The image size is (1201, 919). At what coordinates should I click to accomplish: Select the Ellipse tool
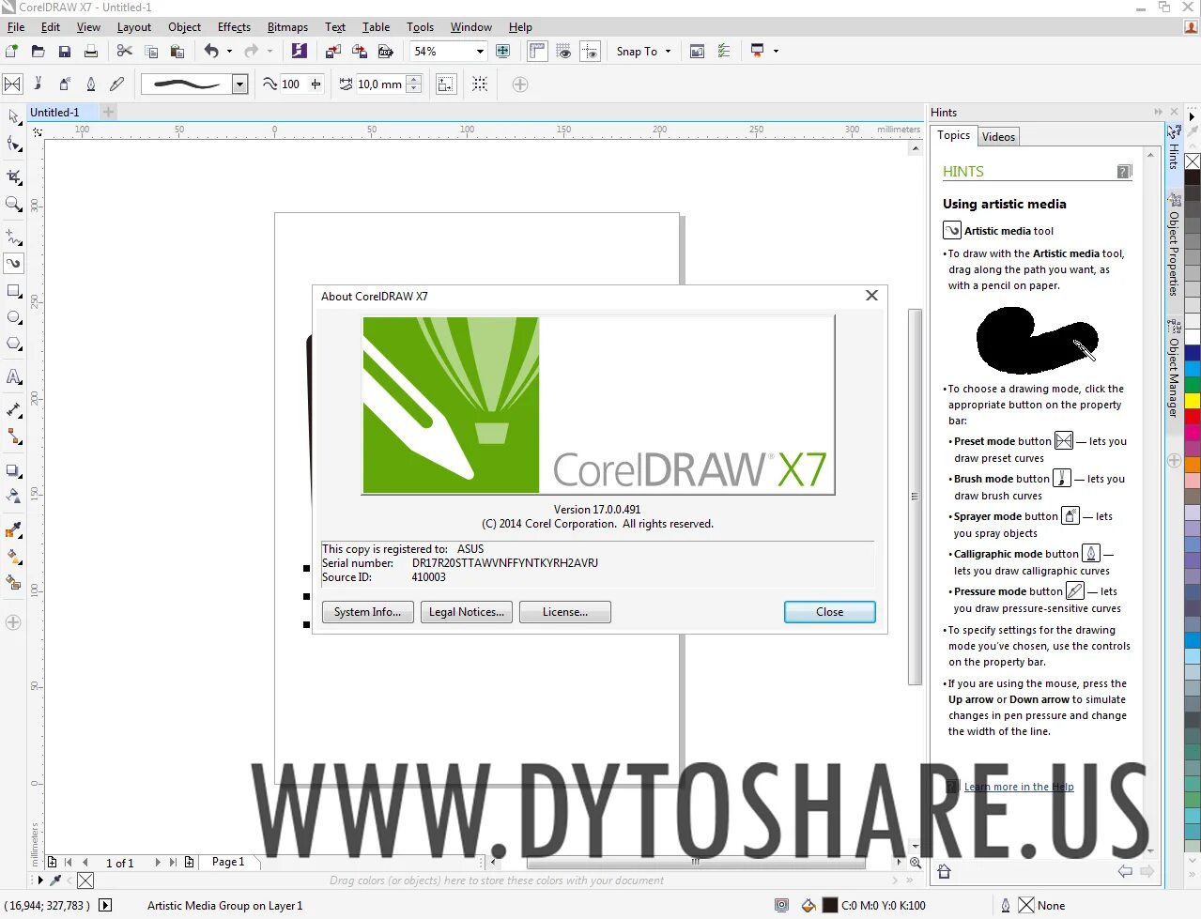pos(13,317)
